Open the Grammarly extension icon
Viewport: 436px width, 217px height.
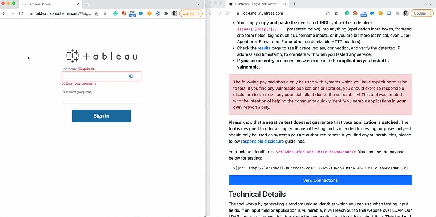[x=116, y=13]
